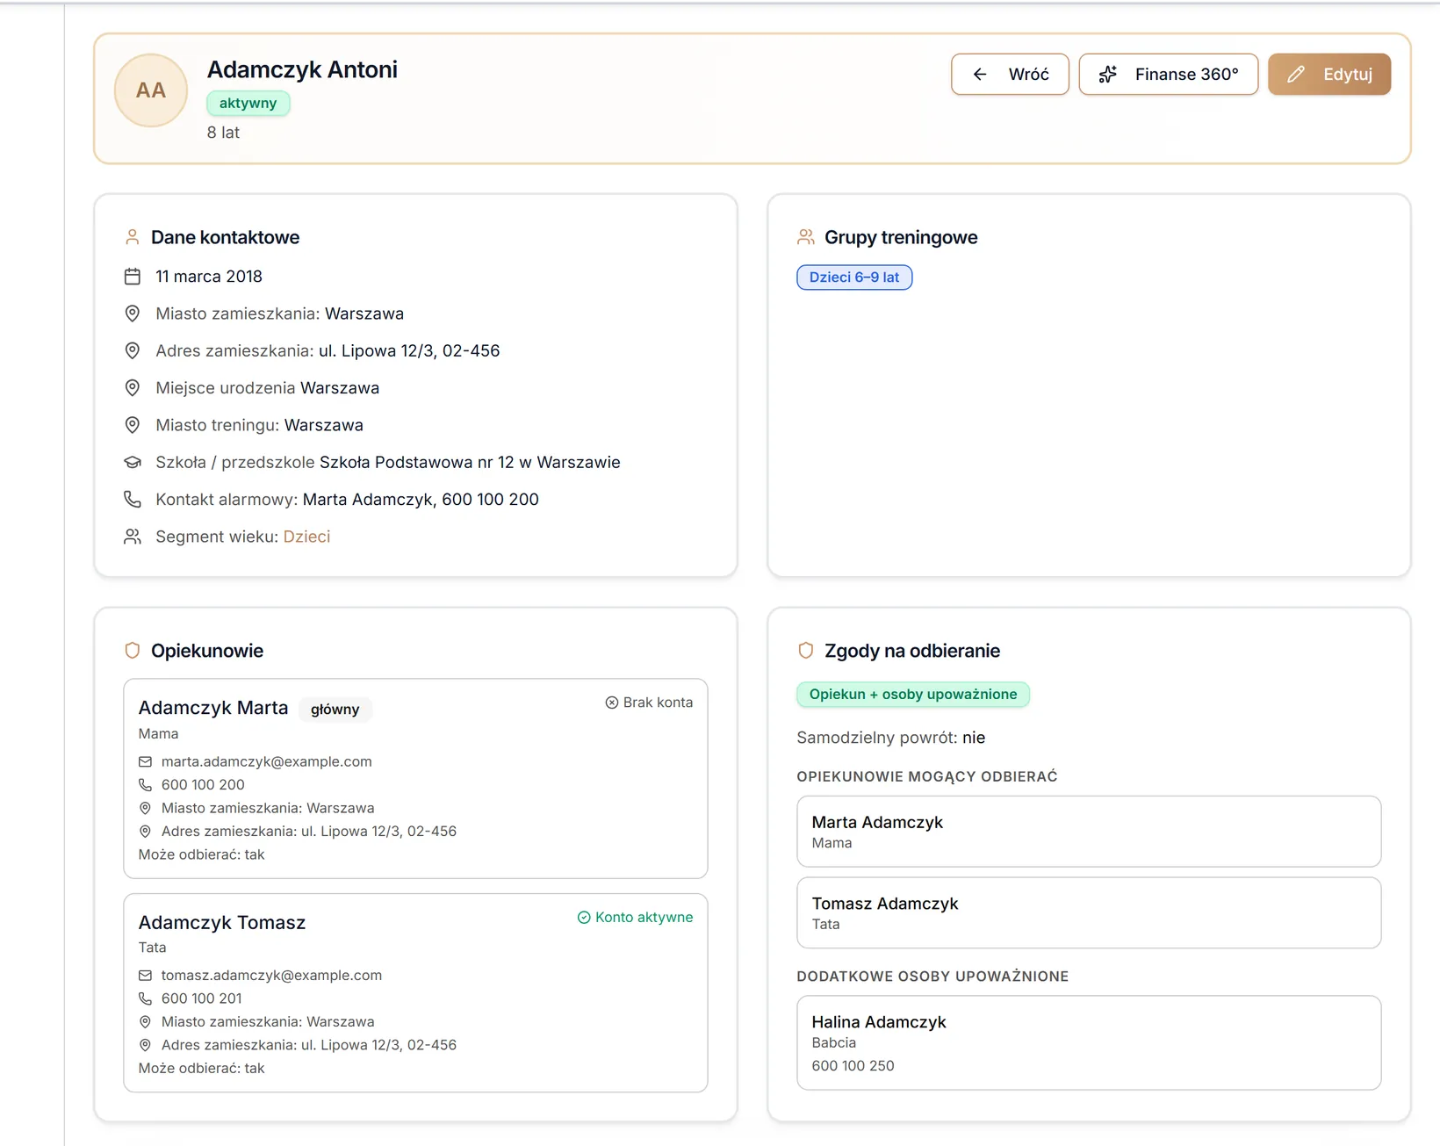Click the text Szkoła Podstawowa nr 12 w Warszawie
This screenshot has height=1146, width=1440.
[470, 463]
